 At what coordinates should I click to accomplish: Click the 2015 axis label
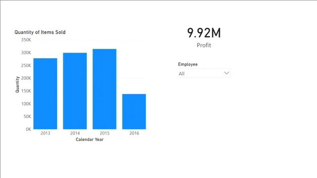click(105, 133)
